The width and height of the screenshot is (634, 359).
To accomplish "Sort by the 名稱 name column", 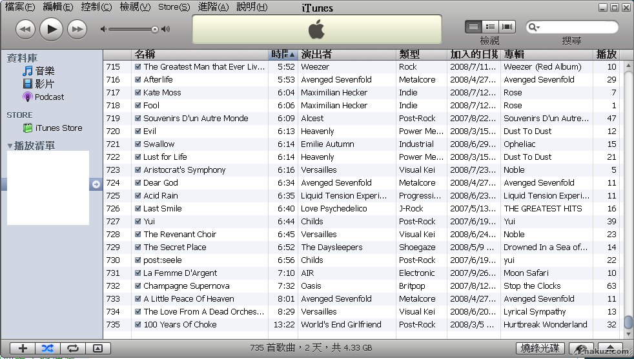I will pos(200,55).
